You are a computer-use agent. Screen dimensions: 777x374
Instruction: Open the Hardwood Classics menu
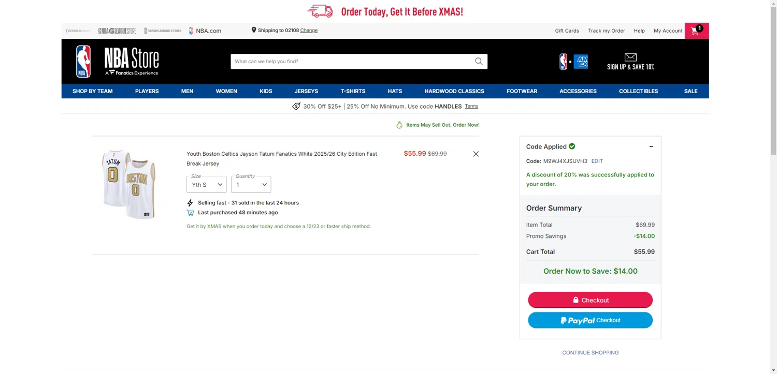(x=454, y=91)
